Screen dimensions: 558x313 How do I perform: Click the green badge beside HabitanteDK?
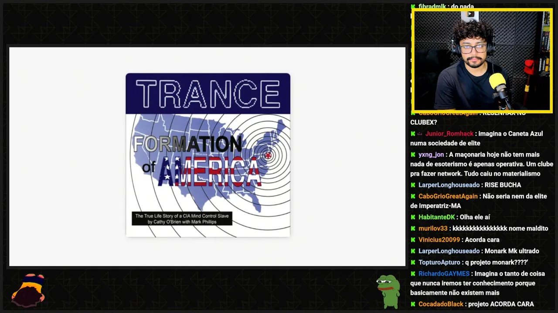click(x=413, y=217)
